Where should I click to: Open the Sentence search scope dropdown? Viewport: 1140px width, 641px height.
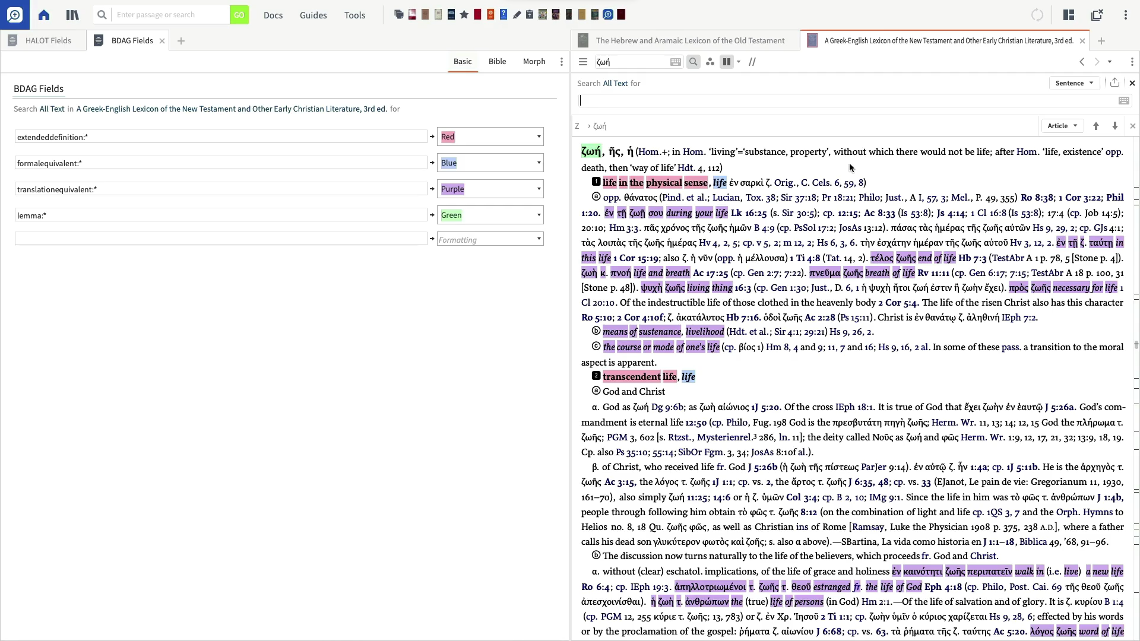[1075, 83]
